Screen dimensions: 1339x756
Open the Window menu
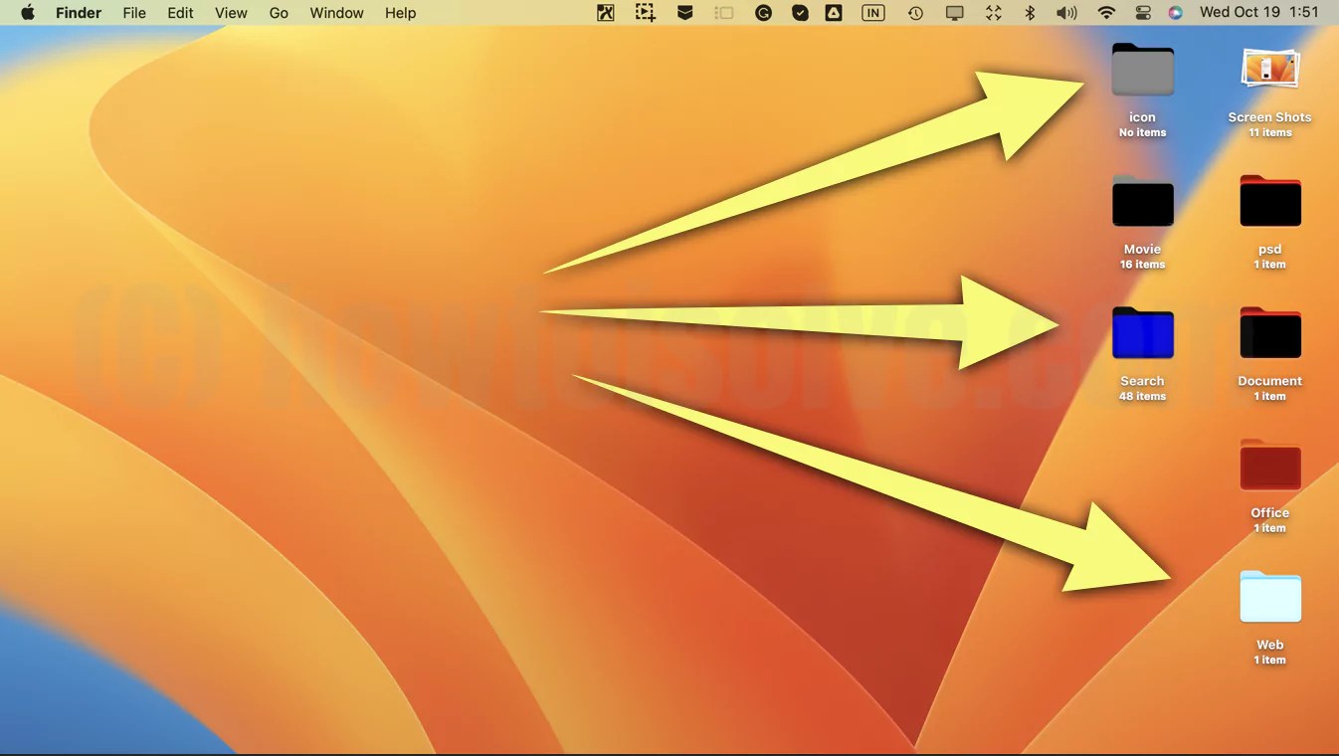click(x=336, y=13)
